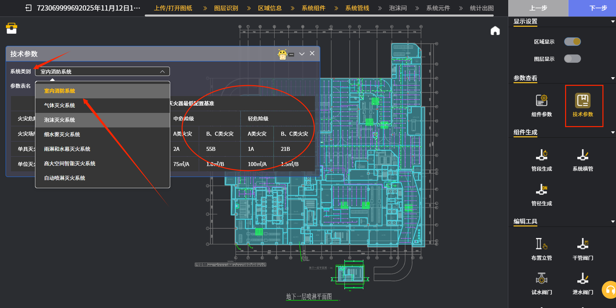Select 自动喷淋灭火系统 in the dropdown list
616x308 pixels.
click(x=65, y=178)
